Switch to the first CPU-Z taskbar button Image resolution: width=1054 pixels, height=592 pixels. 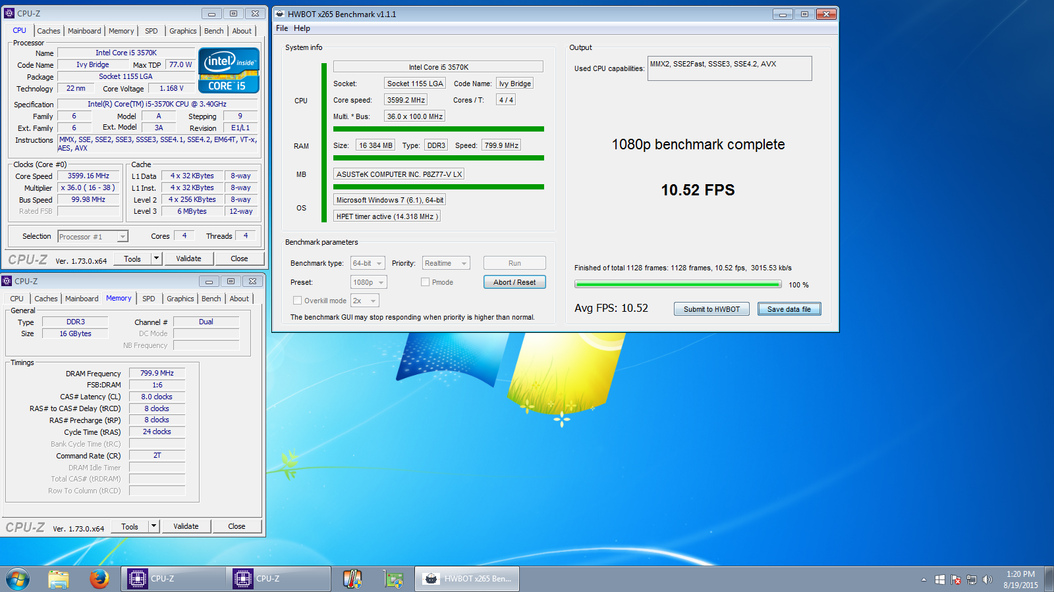click(173, 579)
